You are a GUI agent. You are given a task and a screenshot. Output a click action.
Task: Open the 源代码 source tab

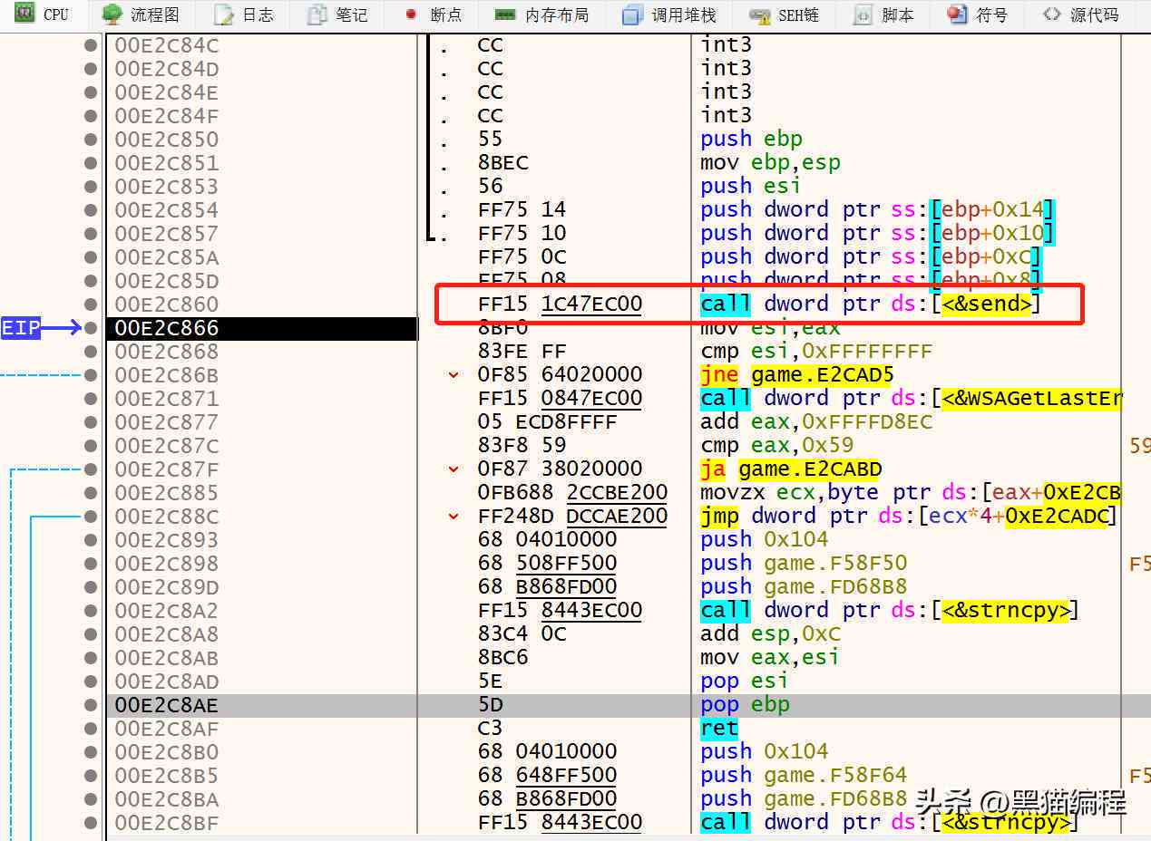pos(1081,14)
